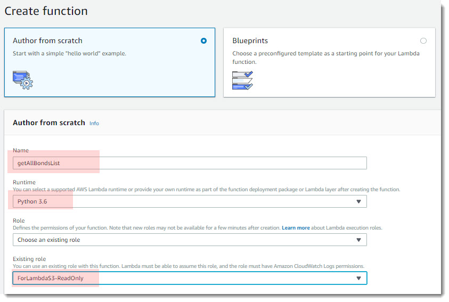Image resolution: width=449 pixels, height=302 pixels.
Task: Choose the Author from scratch card title
Action: point(47,40)
